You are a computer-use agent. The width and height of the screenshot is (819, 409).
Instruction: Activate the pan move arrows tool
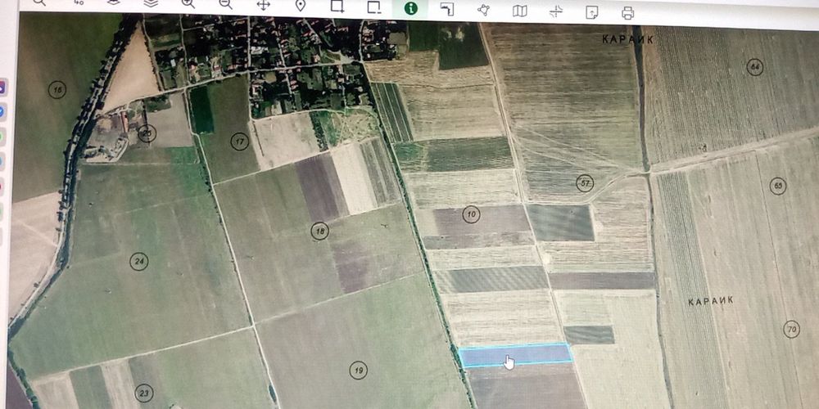(x=263, y=5)
